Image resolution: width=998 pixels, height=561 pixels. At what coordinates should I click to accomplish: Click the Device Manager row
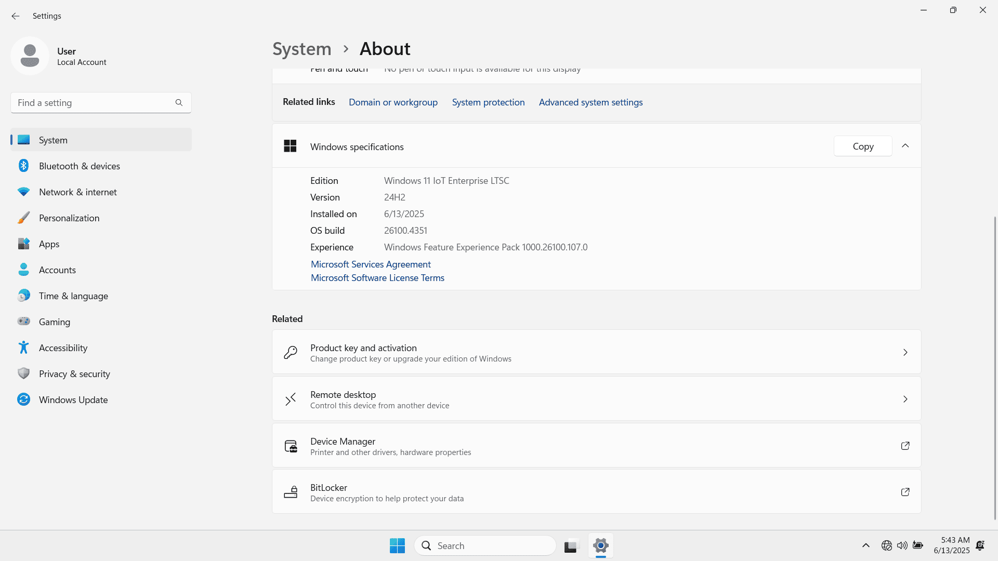click(596, 446)
